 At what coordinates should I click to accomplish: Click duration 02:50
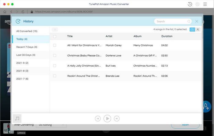click(x=164, y=56)
